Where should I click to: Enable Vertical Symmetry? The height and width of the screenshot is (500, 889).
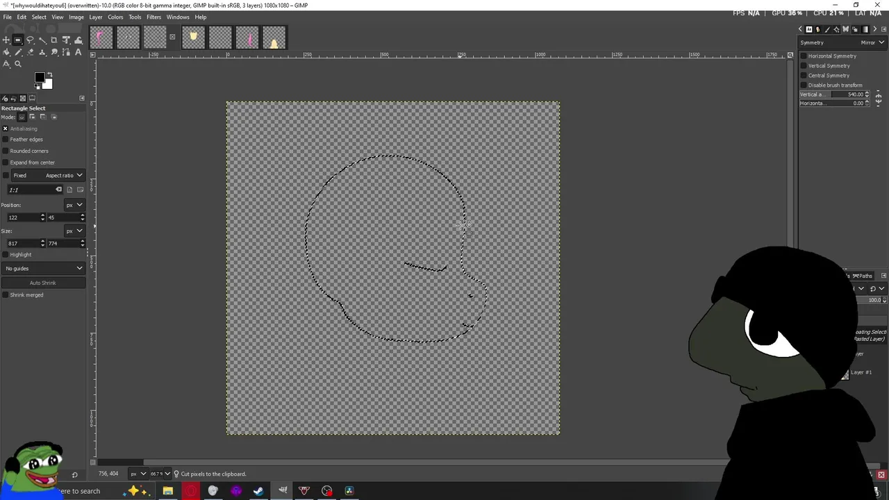click(x=804, y=66)
